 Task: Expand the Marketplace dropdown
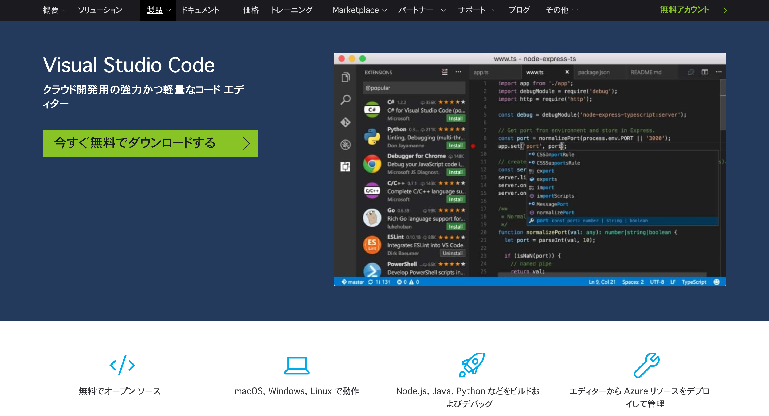[359, 10]
